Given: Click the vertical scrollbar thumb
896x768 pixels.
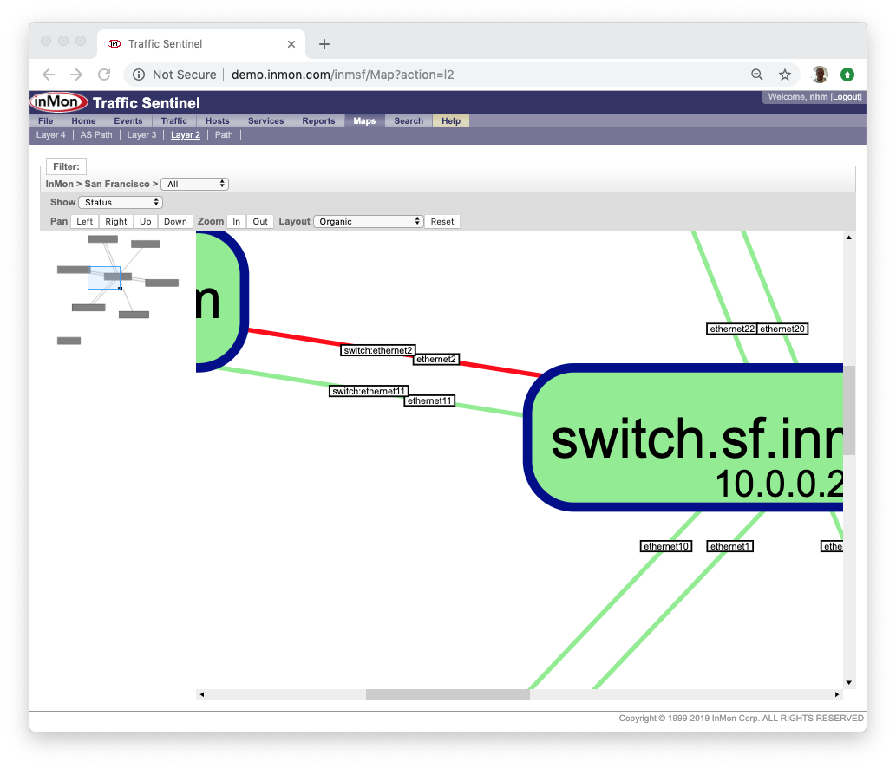Looking at the screenshot, I should coord(849,410).
